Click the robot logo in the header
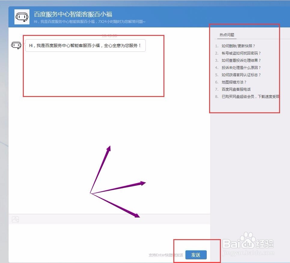The height and width of the screenshot is (263, 290). coord(22,17)
